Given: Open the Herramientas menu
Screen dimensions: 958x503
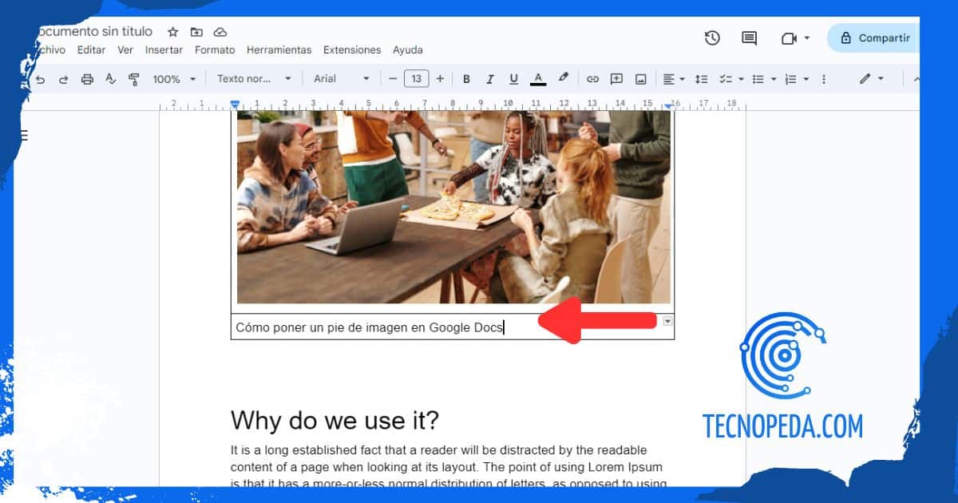Looking at the screenshot, I should (279, 50).
